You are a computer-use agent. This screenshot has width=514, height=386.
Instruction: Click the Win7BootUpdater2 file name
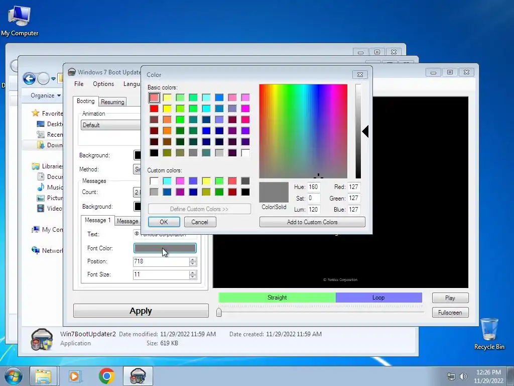[x=88, y=334]
